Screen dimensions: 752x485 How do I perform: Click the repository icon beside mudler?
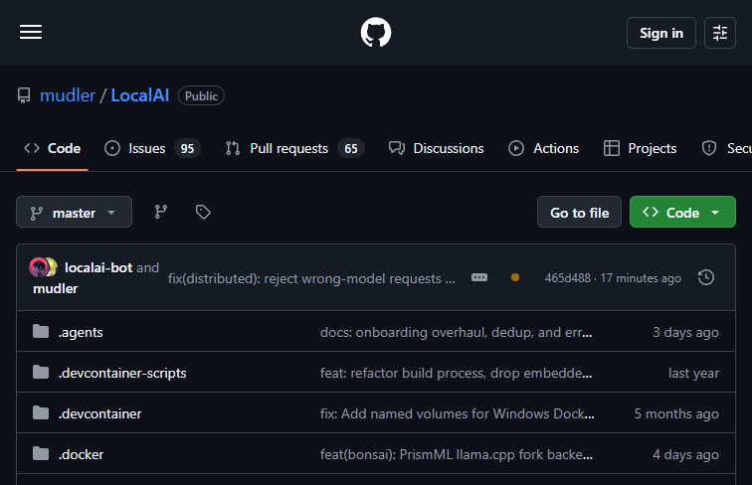tap(24, 95)
